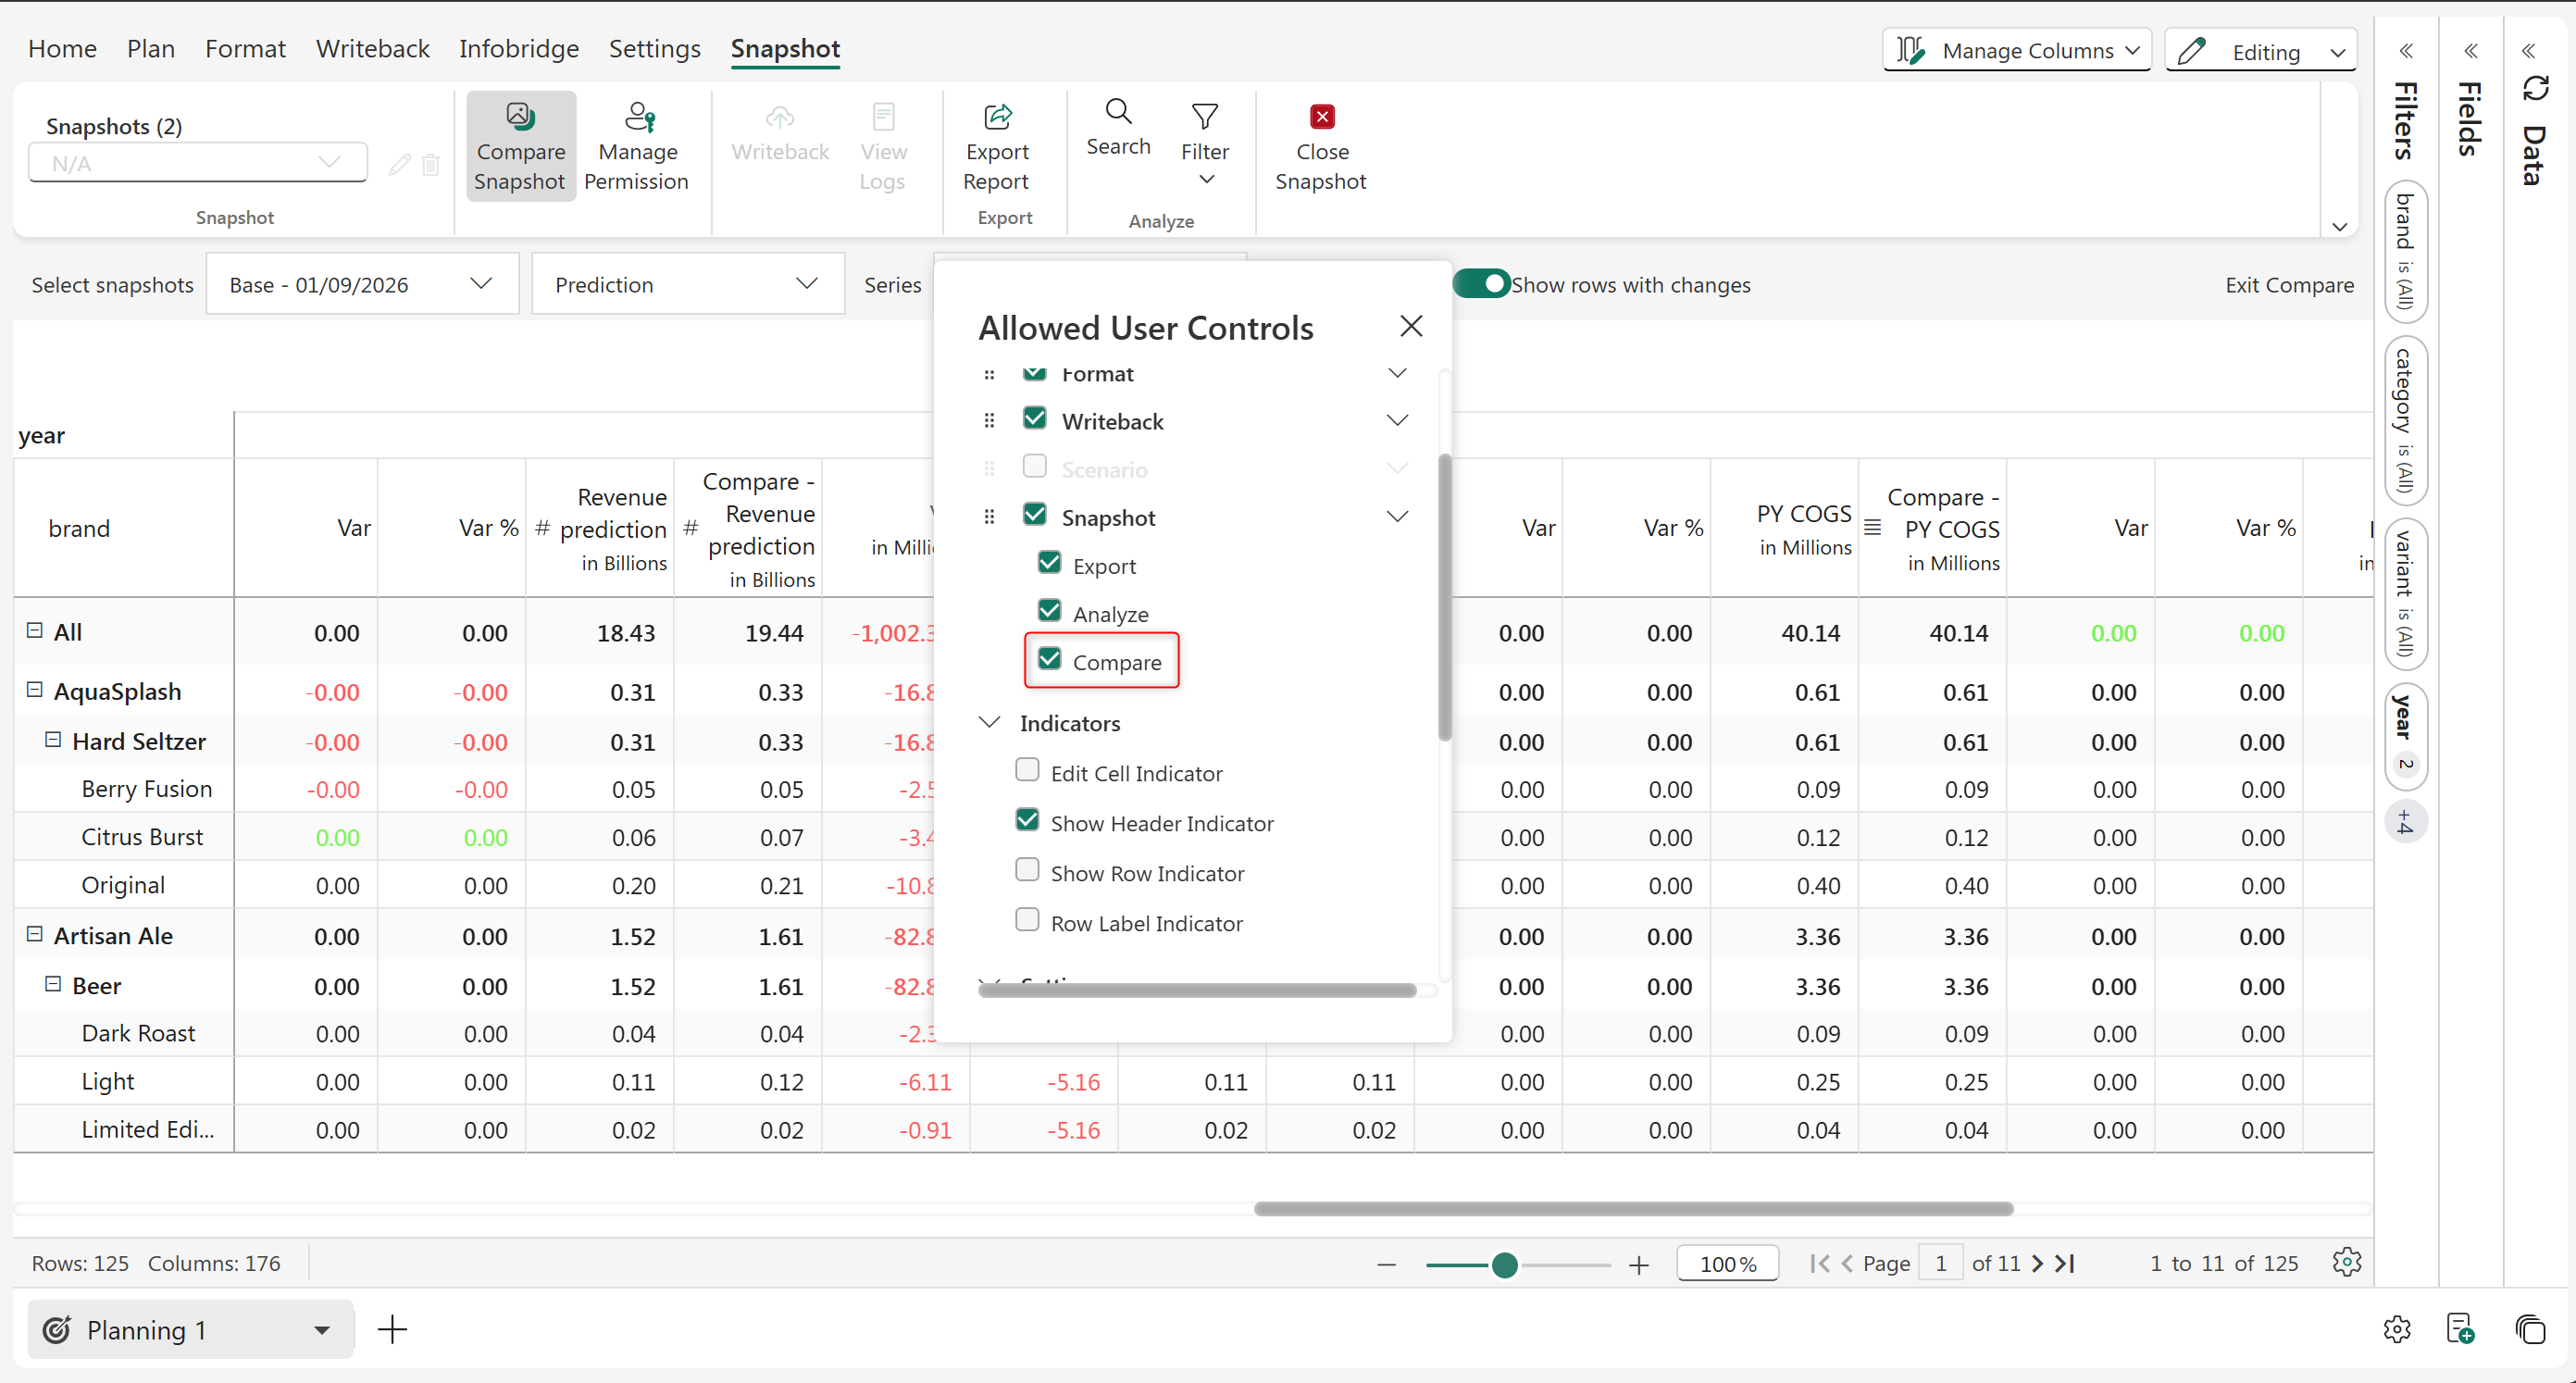Click Exit Compare

(2288, 284)
